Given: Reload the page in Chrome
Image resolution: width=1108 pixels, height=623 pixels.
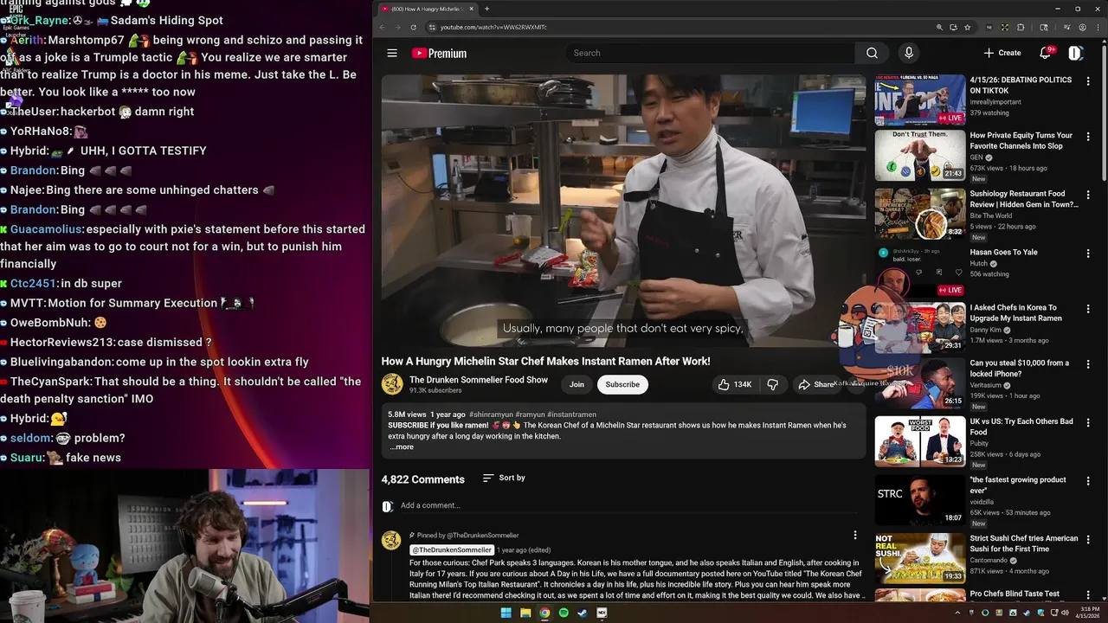Looking at the screenshot, I should (413, 27).
